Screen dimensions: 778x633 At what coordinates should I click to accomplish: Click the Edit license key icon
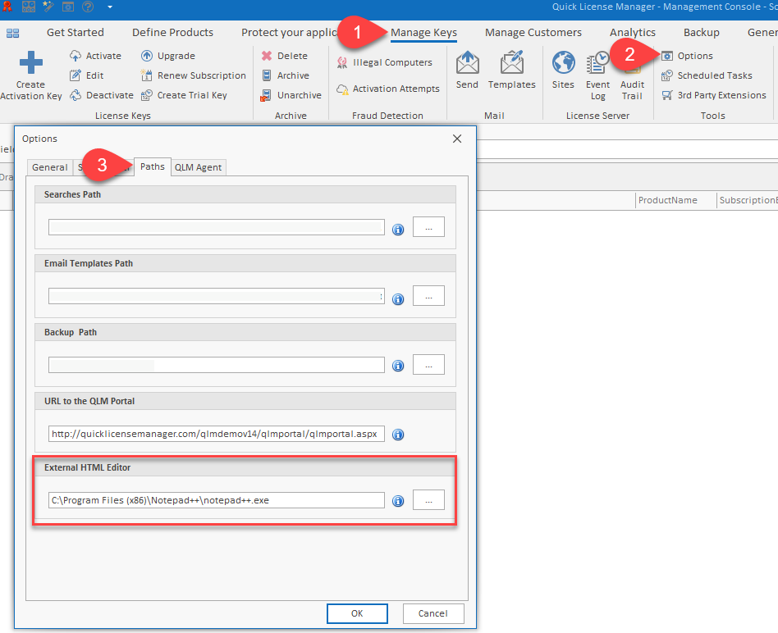point(76,75)
